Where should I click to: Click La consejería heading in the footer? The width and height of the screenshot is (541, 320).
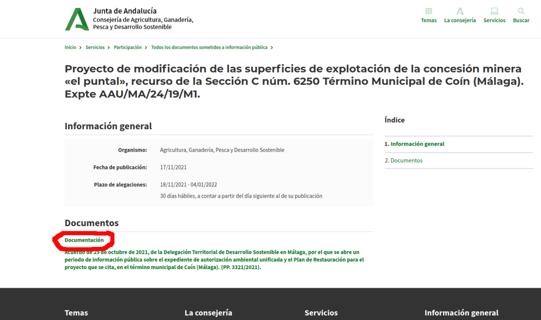click(208, 313)
